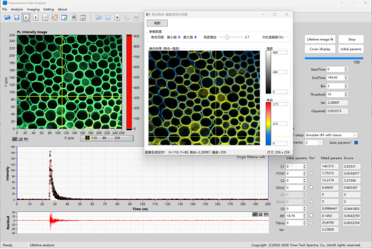Select the L mode toolbar icon

26,17
